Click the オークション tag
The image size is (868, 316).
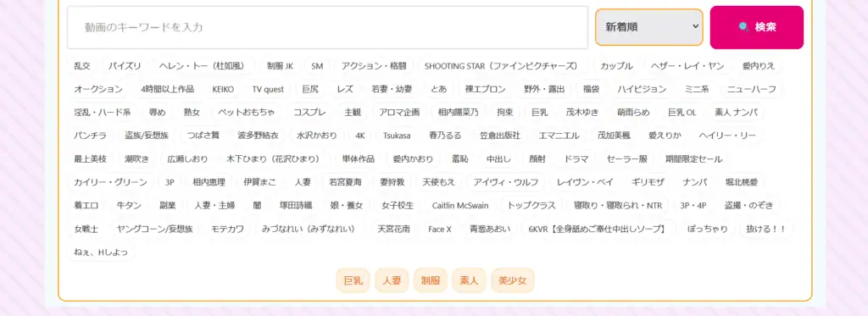(98, 89)
